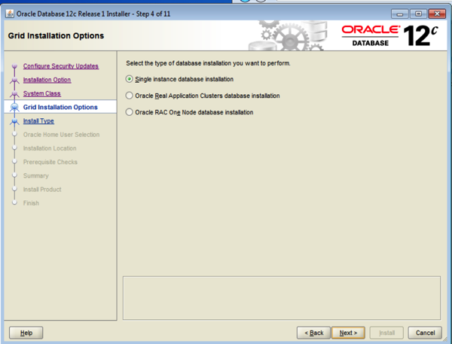
Task: Open Install Type step link
Action: 38,120
